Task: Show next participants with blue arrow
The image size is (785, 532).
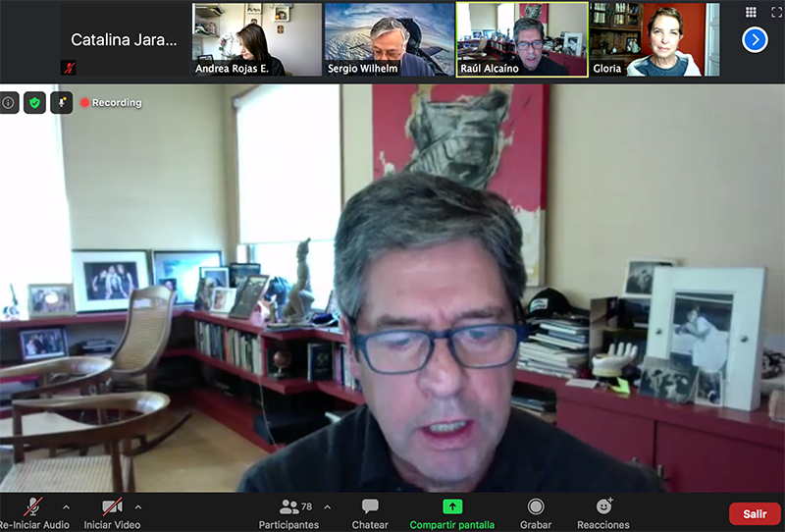Action: pyautogui.click(x=754, y=39)
